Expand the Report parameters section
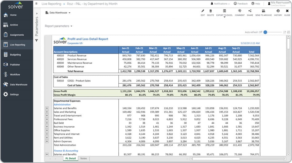 (x=58, y=26)
